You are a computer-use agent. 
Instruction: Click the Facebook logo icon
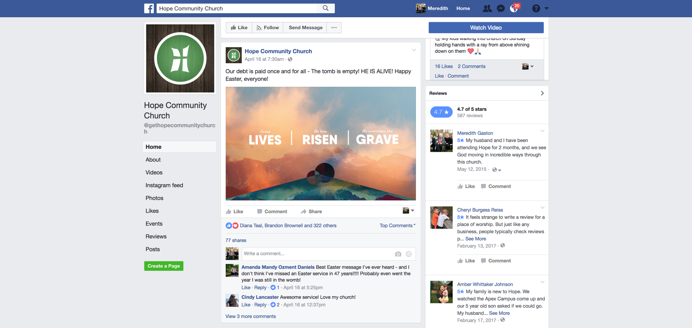pyautogui.click(x=149, y=8)
